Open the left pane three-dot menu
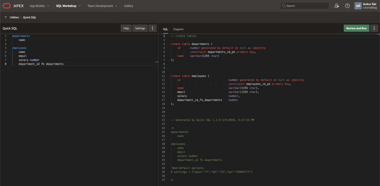380x186 pixels. (153, 28)
